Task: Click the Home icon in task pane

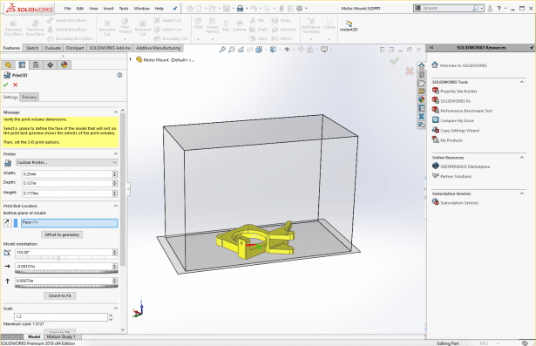Action: point(422,65)
